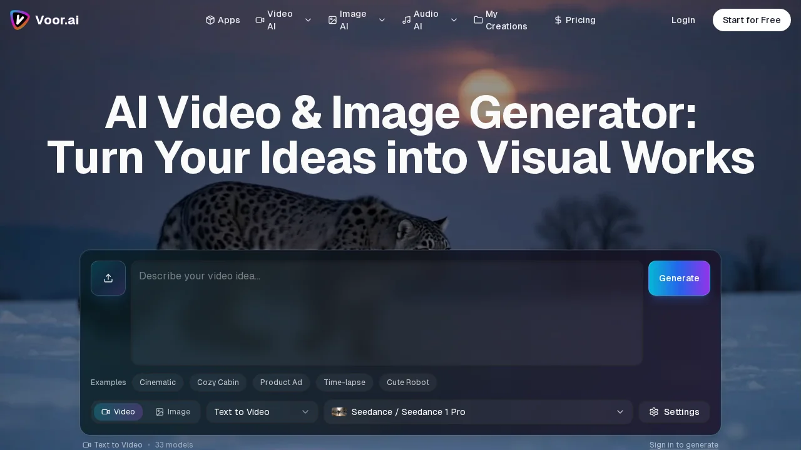801x450 pixels.
Task: Click the upload icon next to prompt box
Action: click(108, 278)
